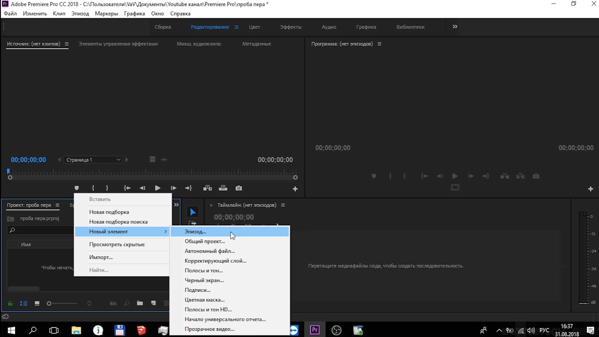Viewport: 599px width, 337px height.
Task: Select Импорт... in the context menu
Action: tap(101, 257)
